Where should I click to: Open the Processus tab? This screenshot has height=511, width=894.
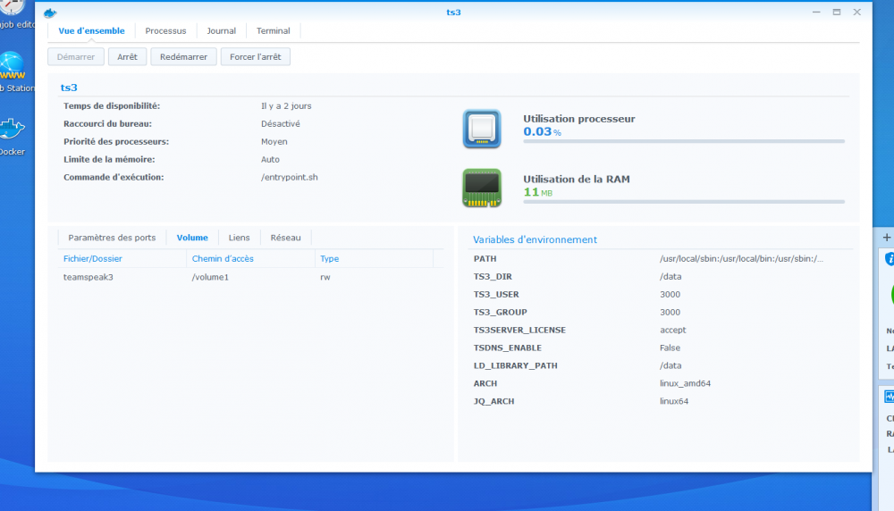point(165,30)
